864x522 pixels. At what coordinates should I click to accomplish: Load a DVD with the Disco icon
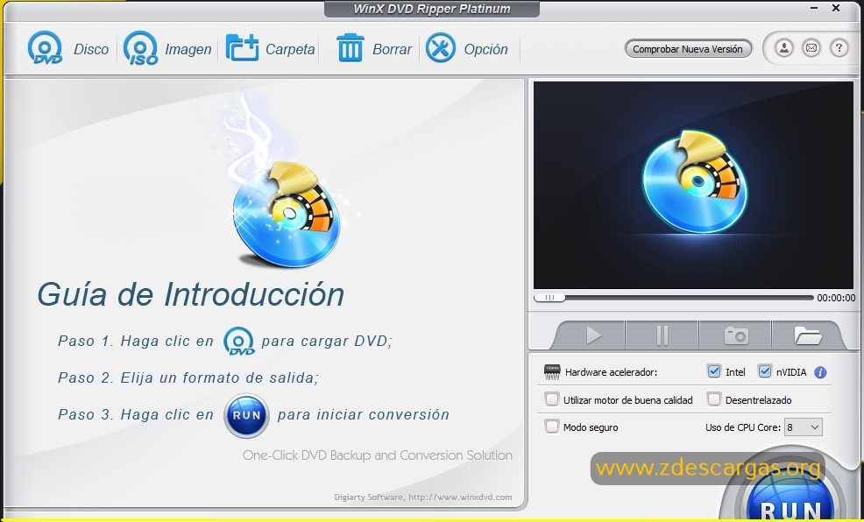tap(45, 48)
